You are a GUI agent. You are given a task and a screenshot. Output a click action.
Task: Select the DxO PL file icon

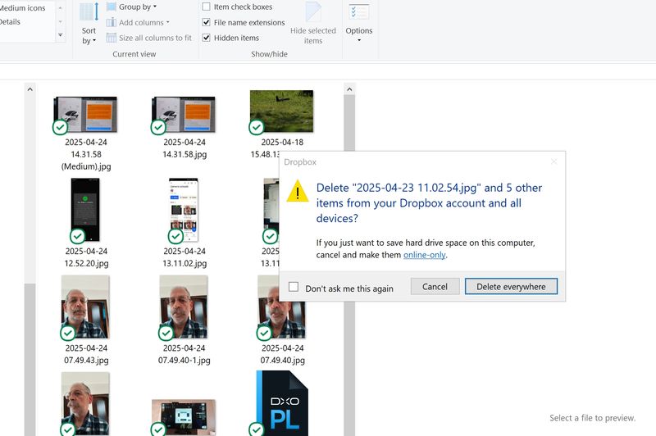282,403
